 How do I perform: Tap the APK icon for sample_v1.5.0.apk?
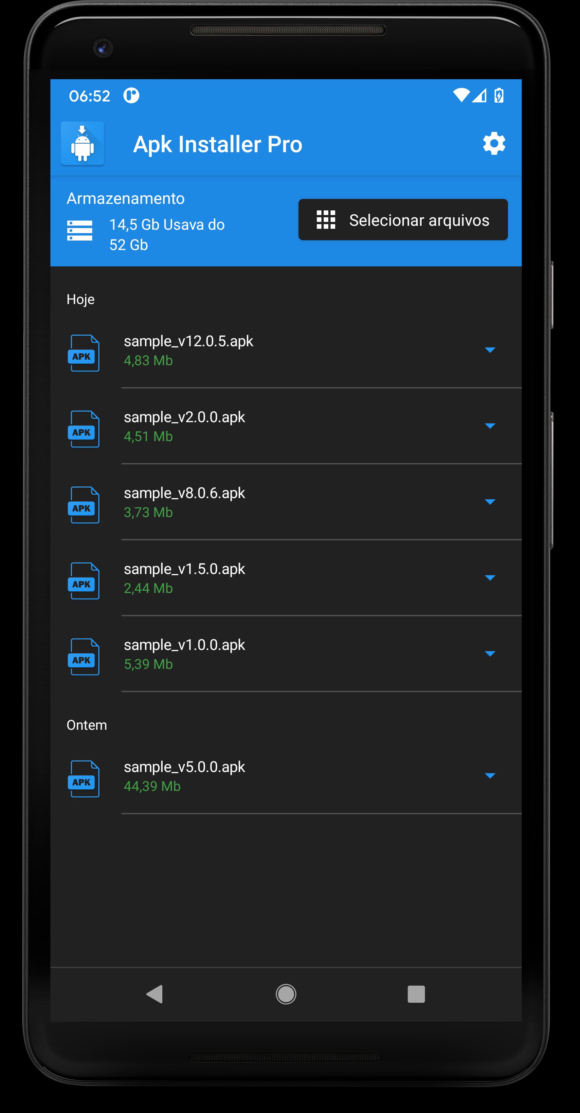point(83,581)
